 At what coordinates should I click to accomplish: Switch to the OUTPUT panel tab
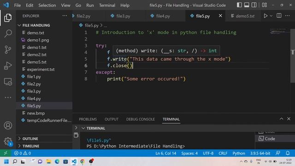click(112, 119)
